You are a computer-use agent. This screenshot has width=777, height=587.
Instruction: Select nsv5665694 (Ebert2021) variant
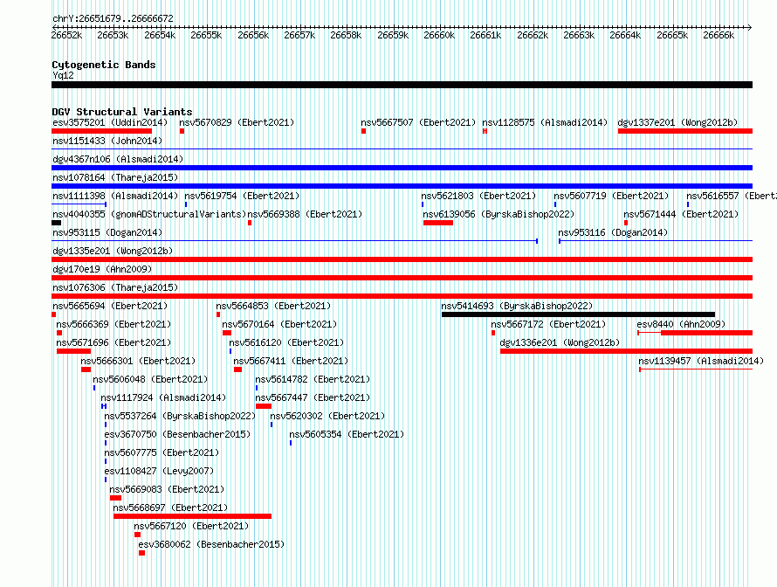coord(110,306)
